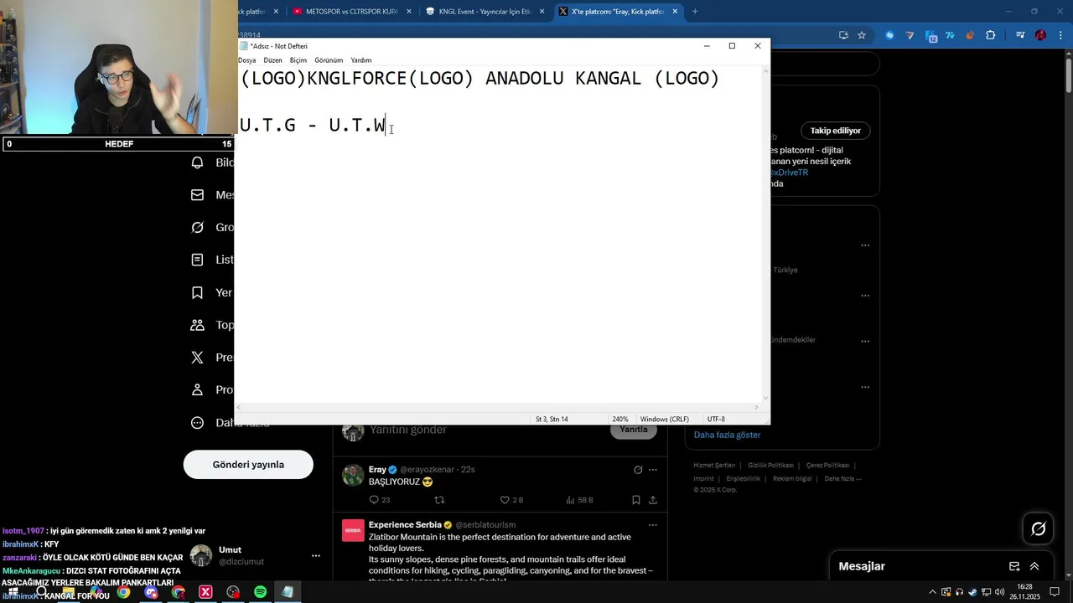Open the Premium X logo icon in sidebar
This screenshot has width=1073, height=603.
pyautogui.click(x=198, y=357)
